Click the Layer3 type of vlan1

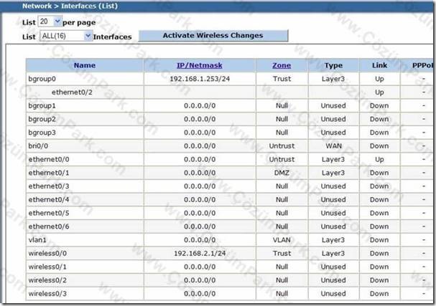[333, 239]
